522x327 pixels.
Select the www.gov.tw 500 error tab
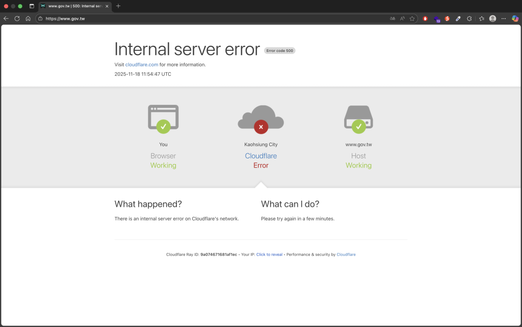(71, 6)
